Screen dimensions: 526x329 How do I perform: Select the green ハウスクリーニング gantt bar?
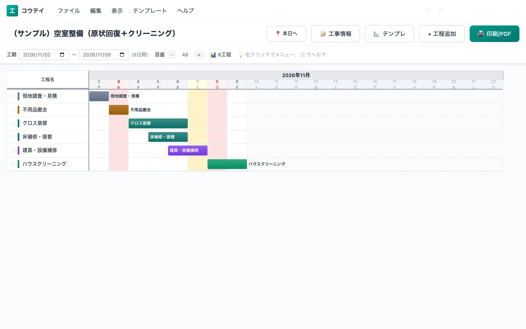[x=227, y=164]
